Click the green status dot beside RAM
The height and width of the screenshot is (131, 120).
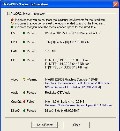coord(24,51)
